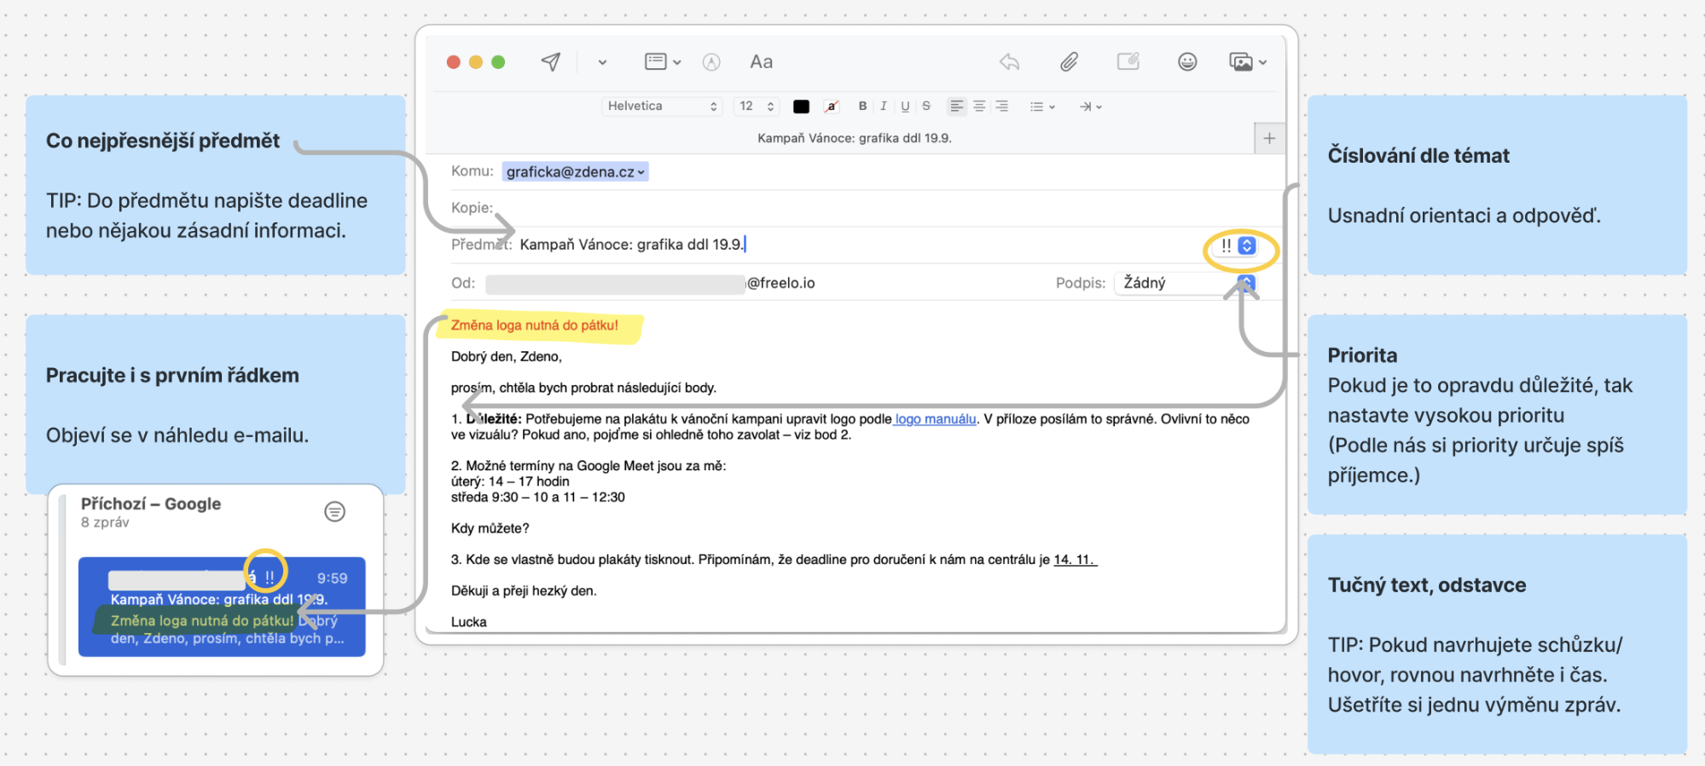Toggle strikethrough formatting
1705x766 pixels.
click(926, 107)
